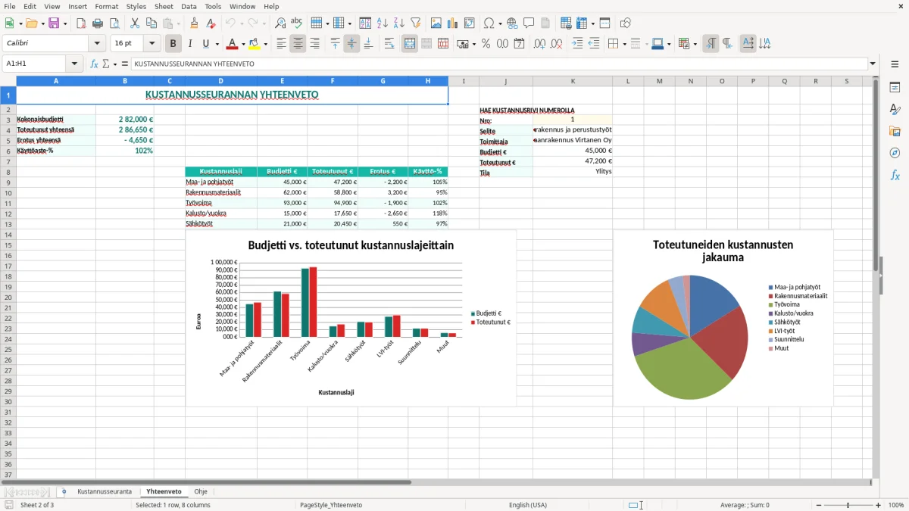Click the Sort Ascending icon
The image size is (909, 511).
[x=383, y=23]
